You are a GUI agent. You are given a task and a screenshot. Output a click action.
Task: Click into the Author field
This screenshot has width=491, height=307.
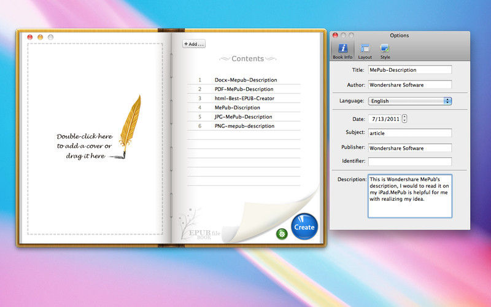pos(409,85)
